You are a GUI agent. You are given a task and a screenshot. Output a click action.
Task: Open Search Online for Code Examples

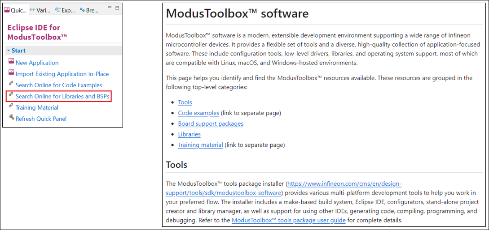click(x=59, y=85)
